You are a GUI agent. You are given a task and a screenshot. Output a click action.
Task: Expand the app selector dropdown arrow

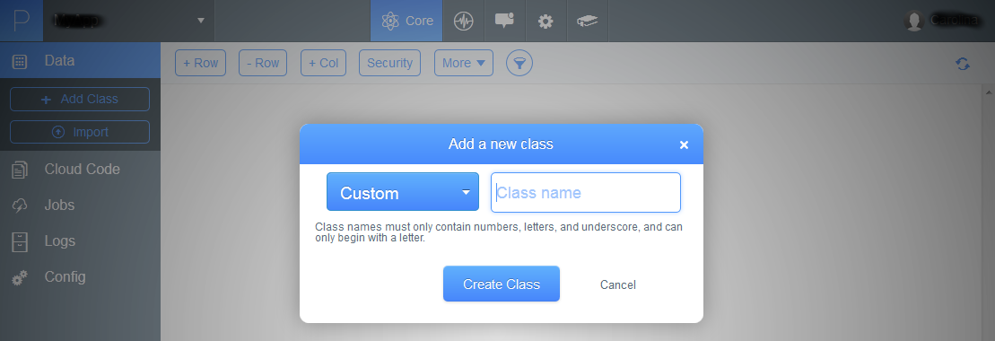[200, 21]
